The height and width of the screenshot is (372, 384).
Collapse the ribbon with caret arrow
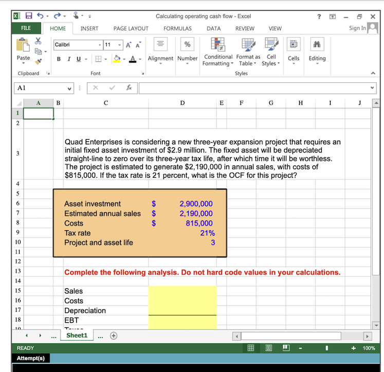pos(373,73)
